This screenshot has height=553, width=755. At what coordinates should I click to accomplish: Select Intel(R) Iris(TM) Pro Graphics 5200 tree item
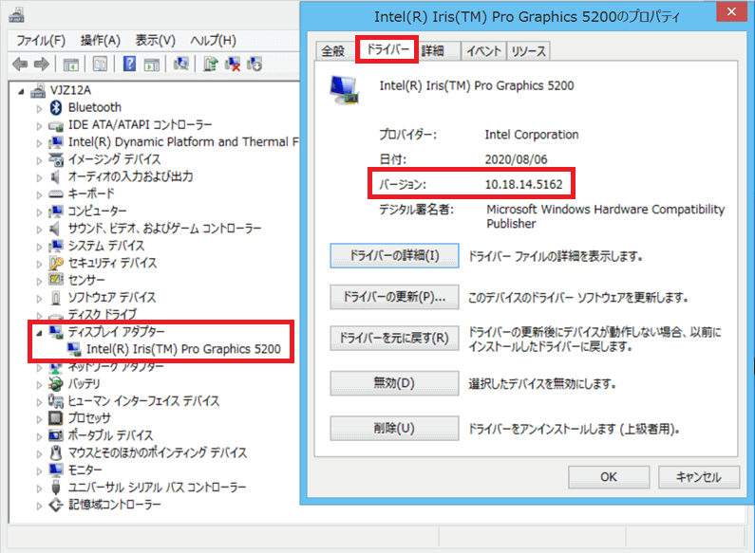tap(183, 349)
